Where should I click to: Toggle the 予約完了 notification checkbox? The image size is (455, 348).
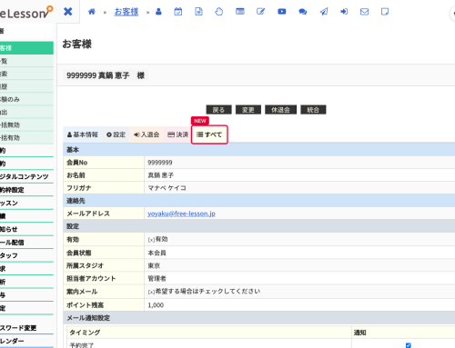(x=409, y=345)
